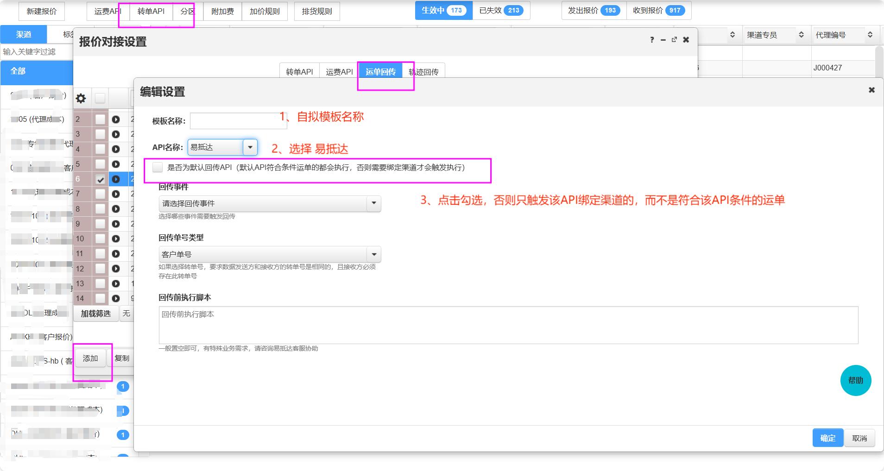Check the checkbox in row 12
884x471 pixels.
tap(100, 269)
